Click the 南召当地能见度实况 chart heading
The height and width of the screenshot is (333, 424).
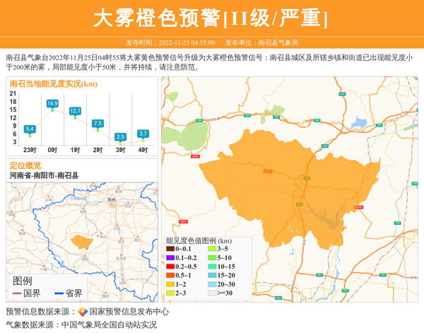tap(53, 83)
